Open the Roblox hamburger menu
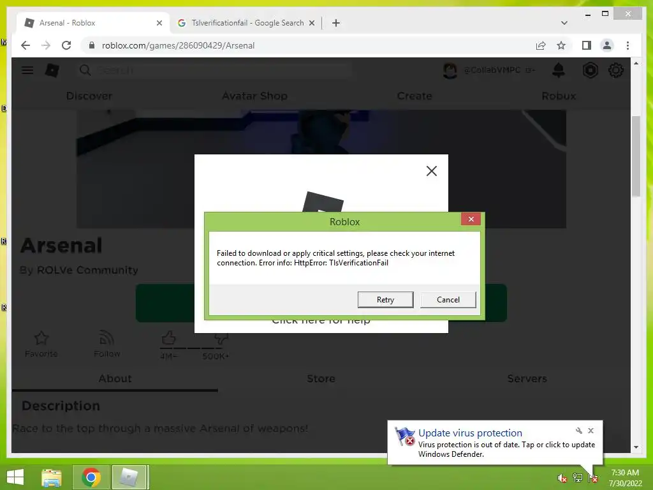Screen dimensions: 653x490 tap(27, 70)
